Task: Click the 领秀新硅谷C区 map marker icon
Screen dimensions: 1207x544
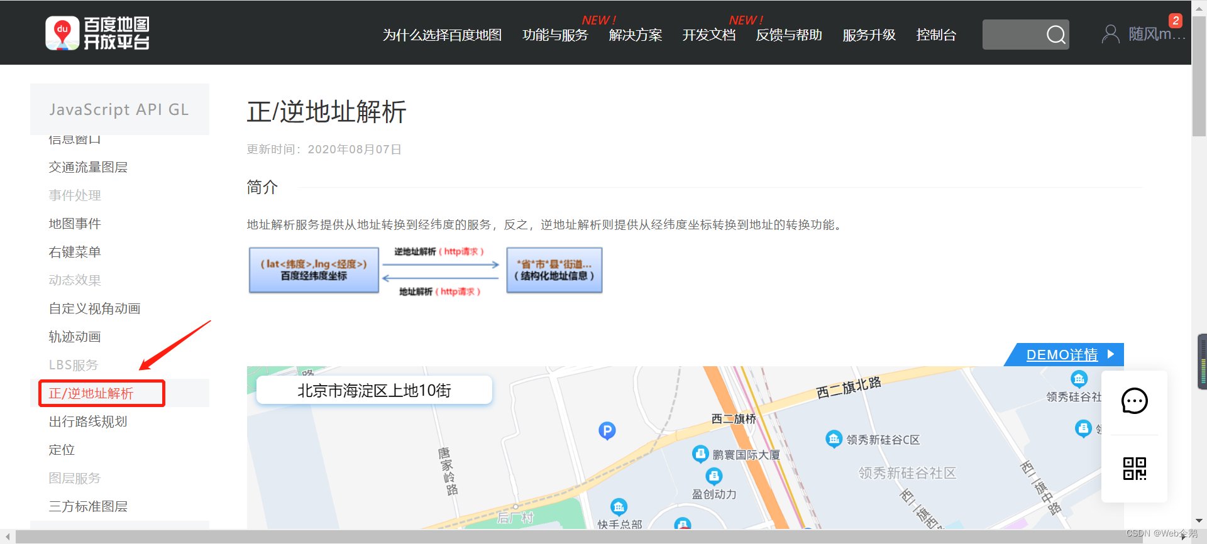Action: click(834, 438)
